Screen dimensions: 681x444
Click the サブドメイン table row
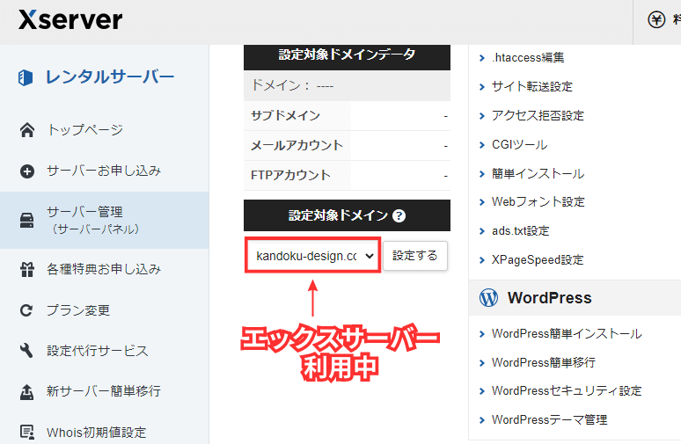pos(347,116)
